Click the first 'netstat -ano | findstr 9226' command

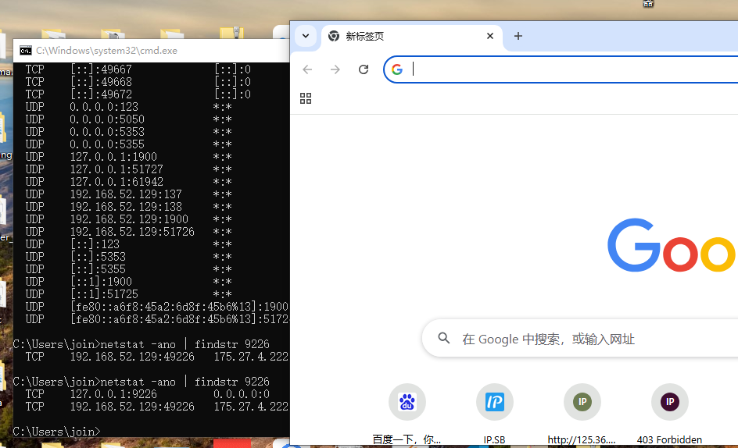pyautogui.click(x=185, y=344)
